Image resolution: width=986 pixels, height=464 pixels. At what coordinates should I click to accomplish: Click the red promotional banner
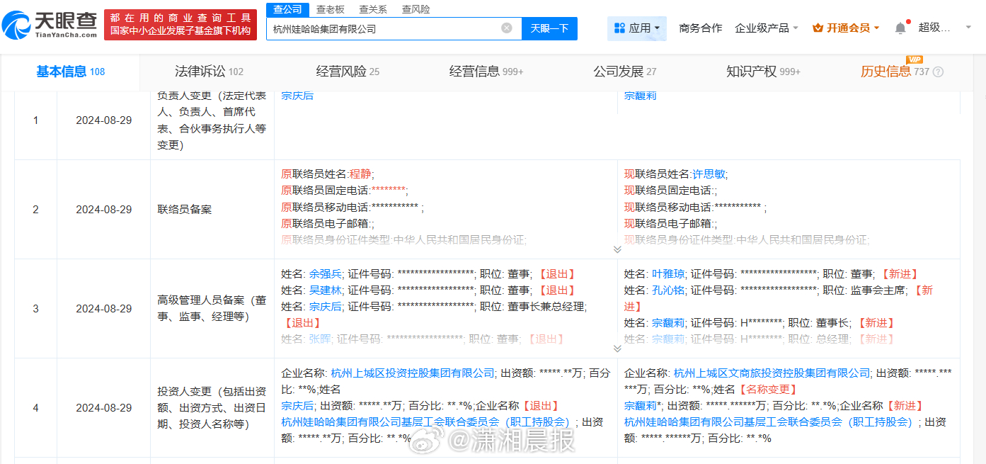click(x=180, y=25)
